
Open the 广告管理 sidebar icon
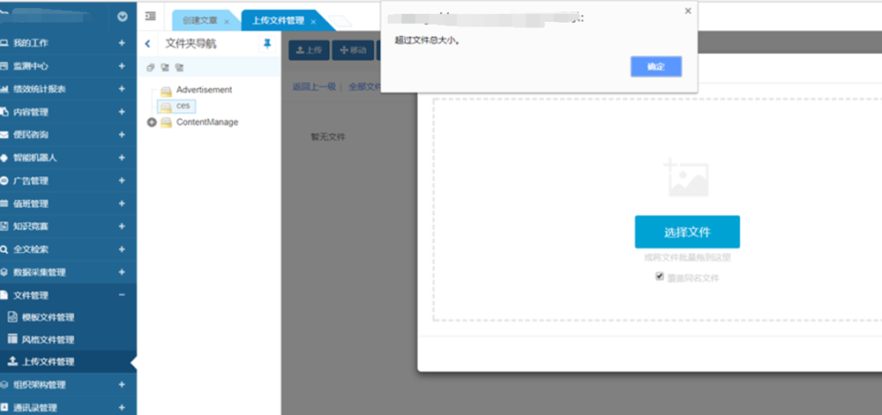[4, 181]
